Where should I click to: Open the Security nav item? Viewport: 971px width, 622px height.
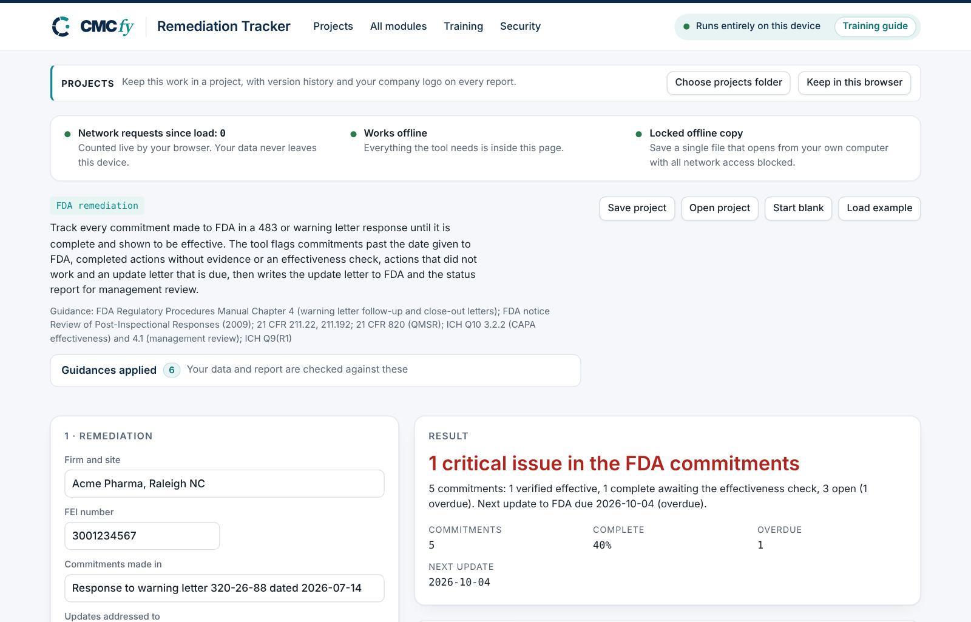pyautogui.click(x=520, y=26)
